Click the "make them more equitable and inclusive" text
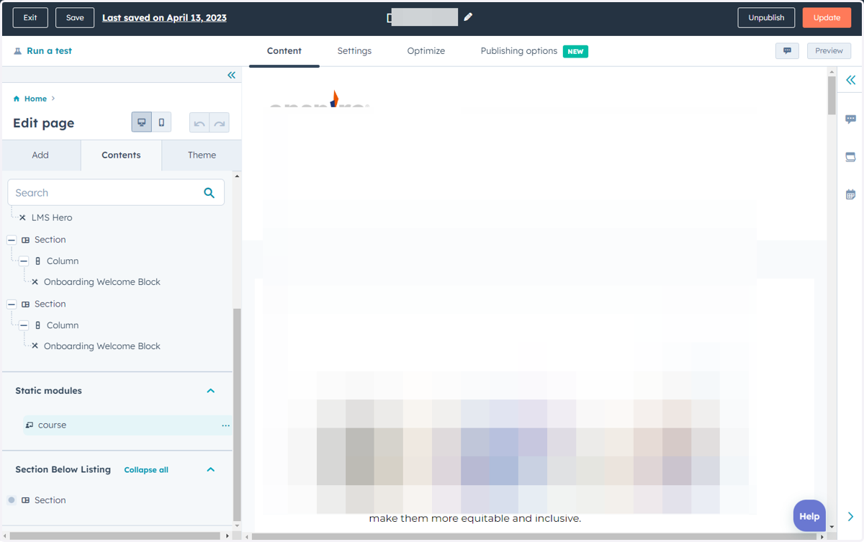This screenshot has width=864, height=542. 474,518
